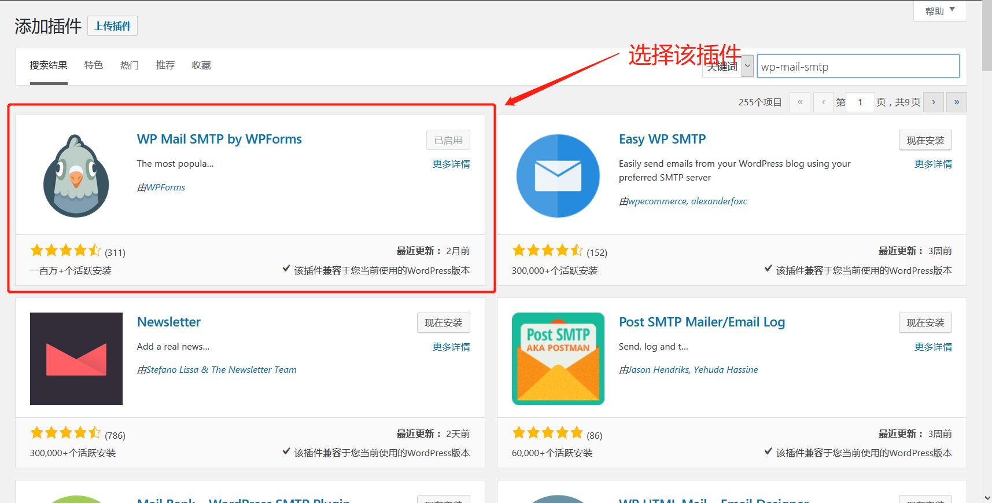The height and width of the screenshot is (503, 992).
Task: Click the Newsletter star rating
Action: point(65,433)
